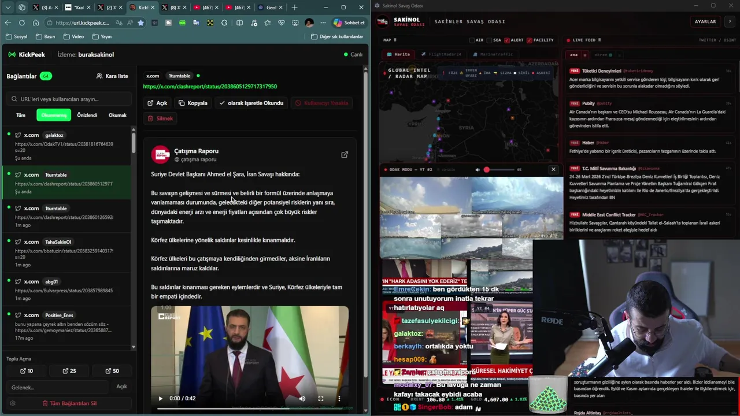Open the Sosyal bookmarks folder
Image resolution: width=740 pixels, height=416 pixels.
pyautogui.click(x=16, y=36)
